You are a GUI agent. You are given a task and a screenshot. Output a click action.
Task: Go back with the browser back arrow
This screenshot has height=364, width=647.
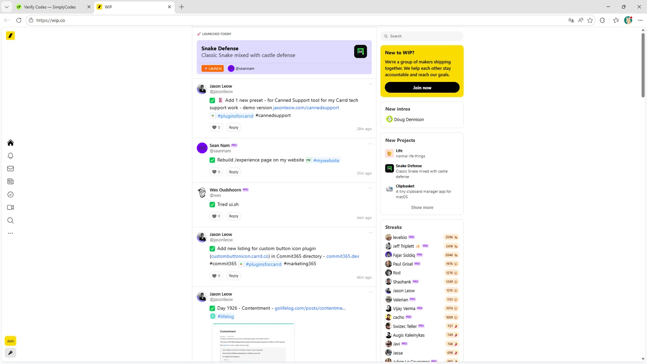[6, 20]
